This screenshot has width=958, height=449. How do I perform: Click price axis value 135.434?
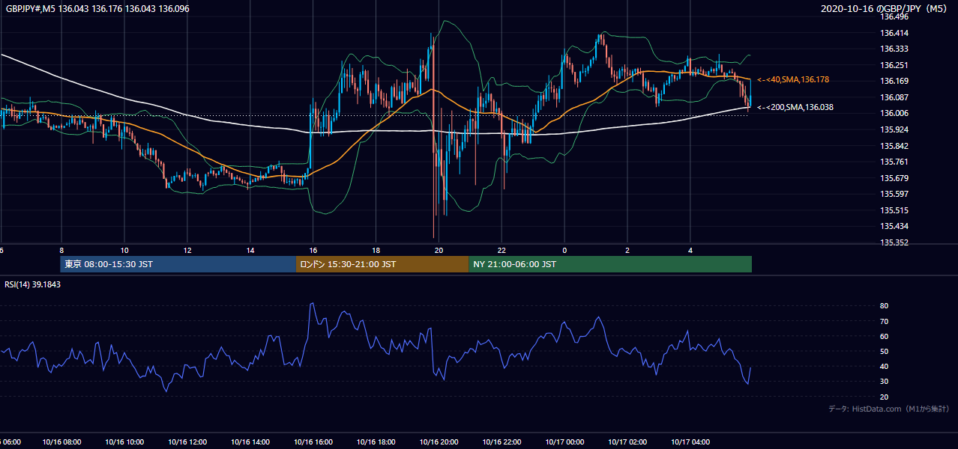pyautogui.click(x=894, y=226)
